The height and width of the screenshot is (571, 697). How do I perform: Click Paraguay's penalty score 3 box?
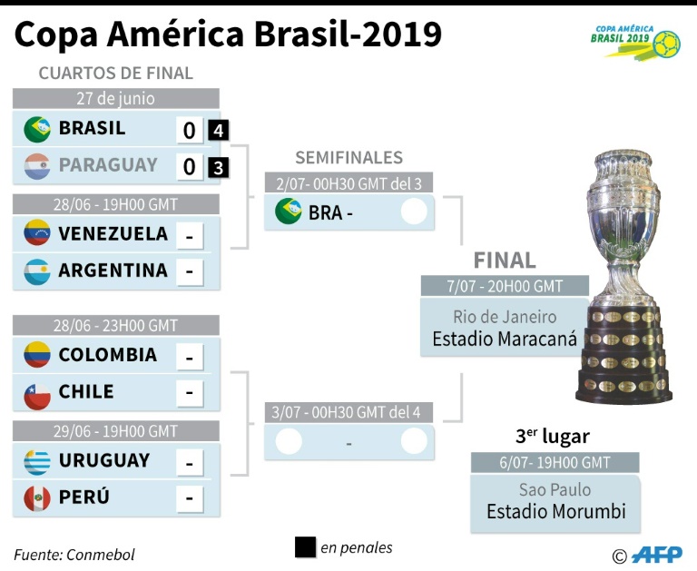[218, 168]
